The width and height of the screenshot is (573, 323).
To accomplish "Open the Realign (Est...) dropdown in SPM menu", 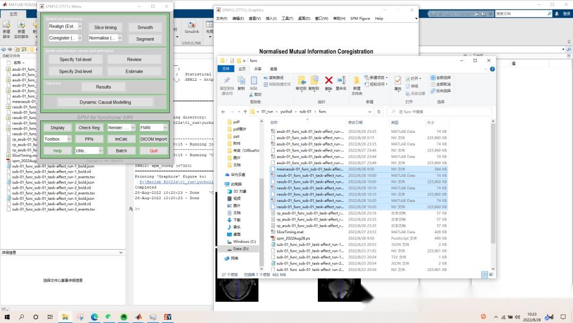I will tap(65, 27).
